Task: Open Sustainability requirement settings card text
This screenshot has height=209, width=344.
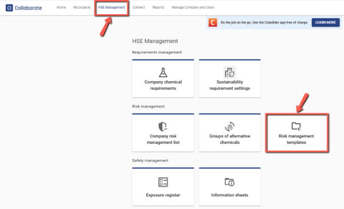Action: [230, 85]
